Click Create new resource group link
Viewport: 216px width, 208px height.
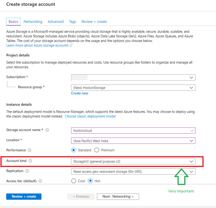coord(80,93)
